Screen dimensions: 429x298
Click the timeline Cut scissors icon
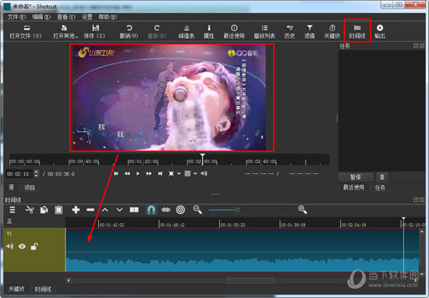tap(30, 210)
